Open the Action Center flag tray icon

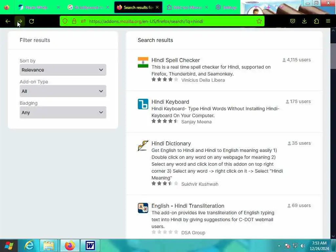pyautogui.click(x=287, y=245)
